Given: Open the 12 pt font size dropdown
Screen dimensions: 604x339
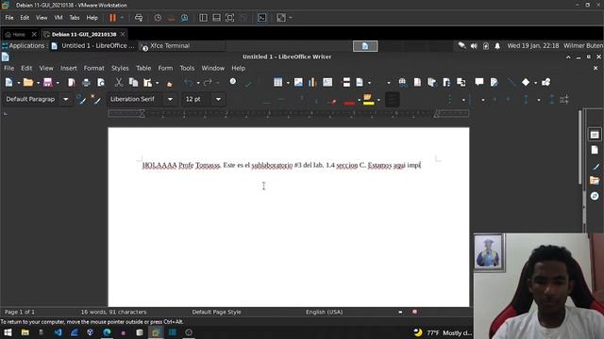Looking at the screenshot, I should [218, 99].
